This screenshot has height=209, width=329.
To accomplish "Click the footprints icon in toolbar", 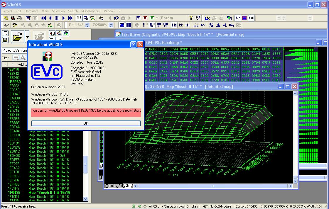I will tap(101, 18).
